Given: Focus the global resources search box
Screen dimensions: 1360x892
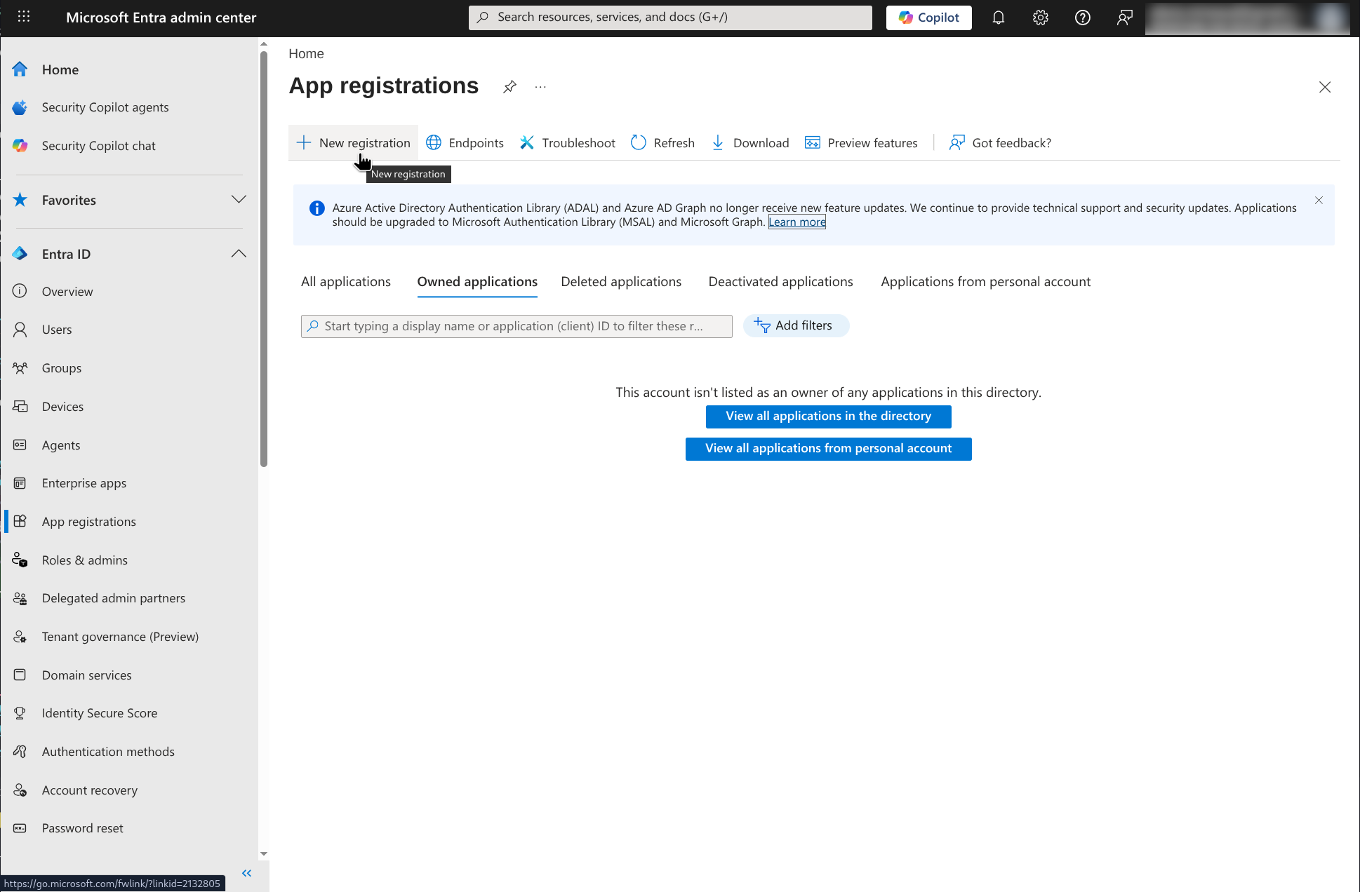Looking at the screenshot, I should pos(670,18).
